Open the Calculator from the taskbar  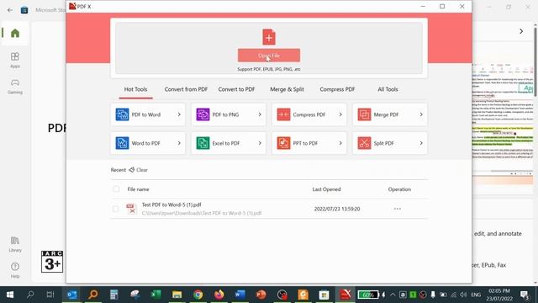114,295
